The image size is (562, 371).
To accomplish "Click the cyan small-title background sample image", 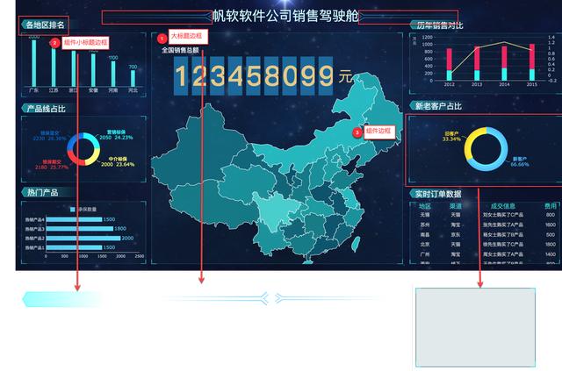I will [62, 299].
